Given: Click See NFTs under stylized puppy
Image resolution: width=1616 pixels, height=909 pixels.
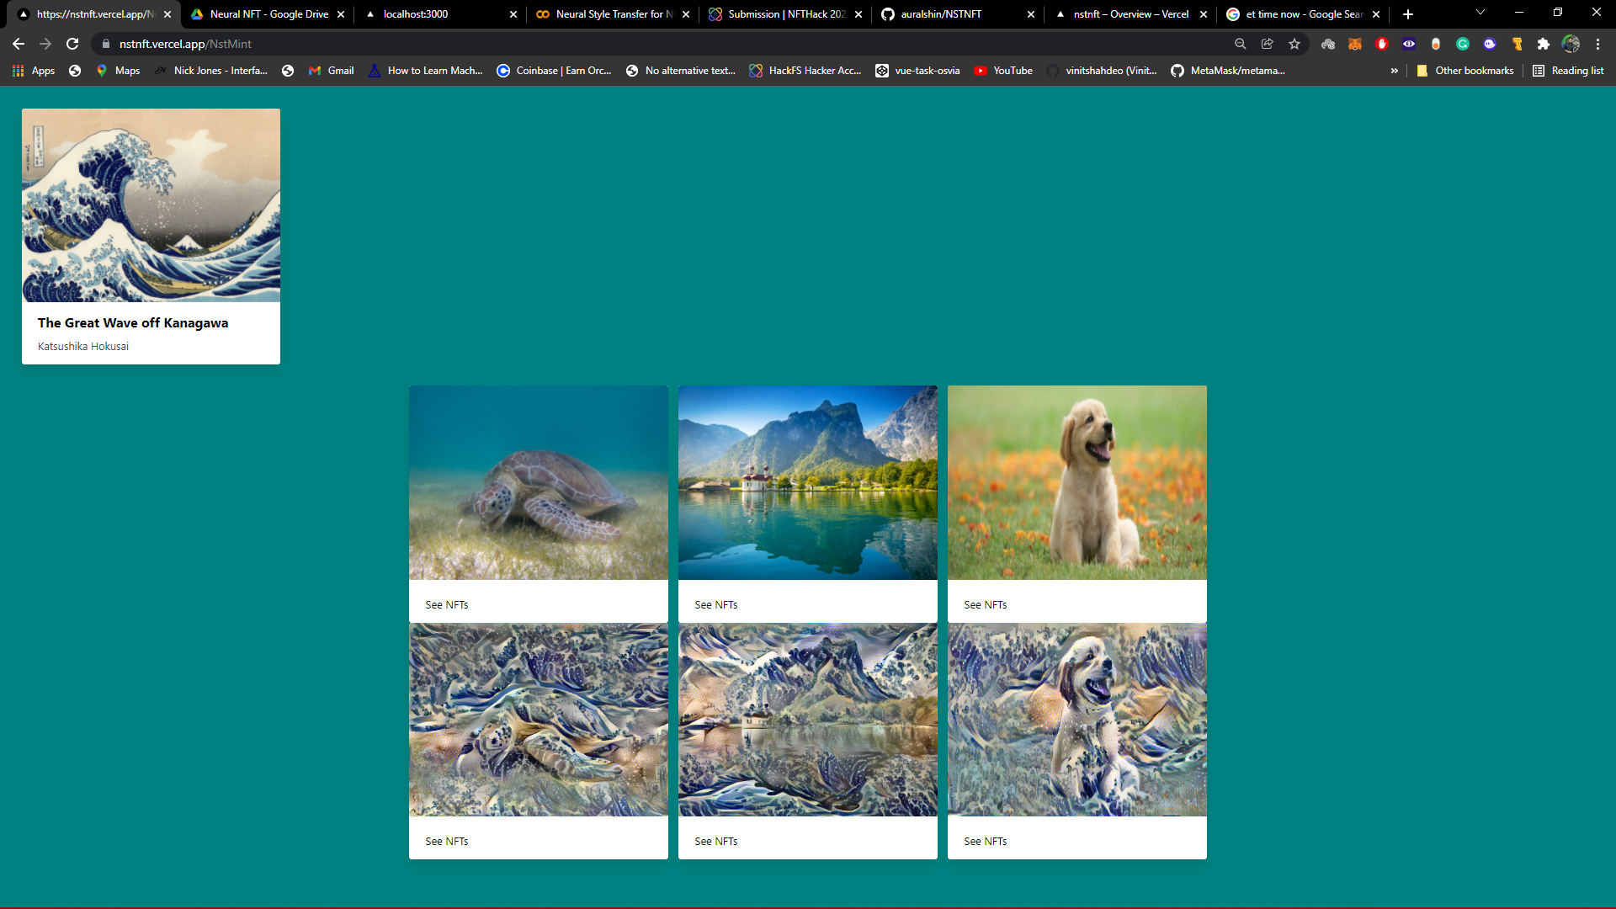Looking at the screenshot, I should (986, 842).
